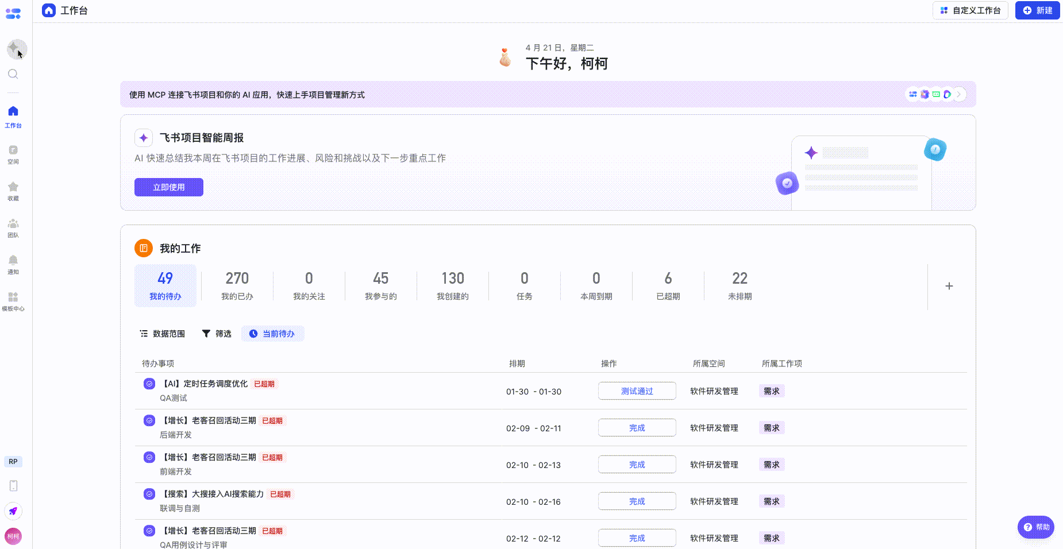Click the schedule 01-30 - 01-30
This screenshot has width=1063, height=549.
534,392
